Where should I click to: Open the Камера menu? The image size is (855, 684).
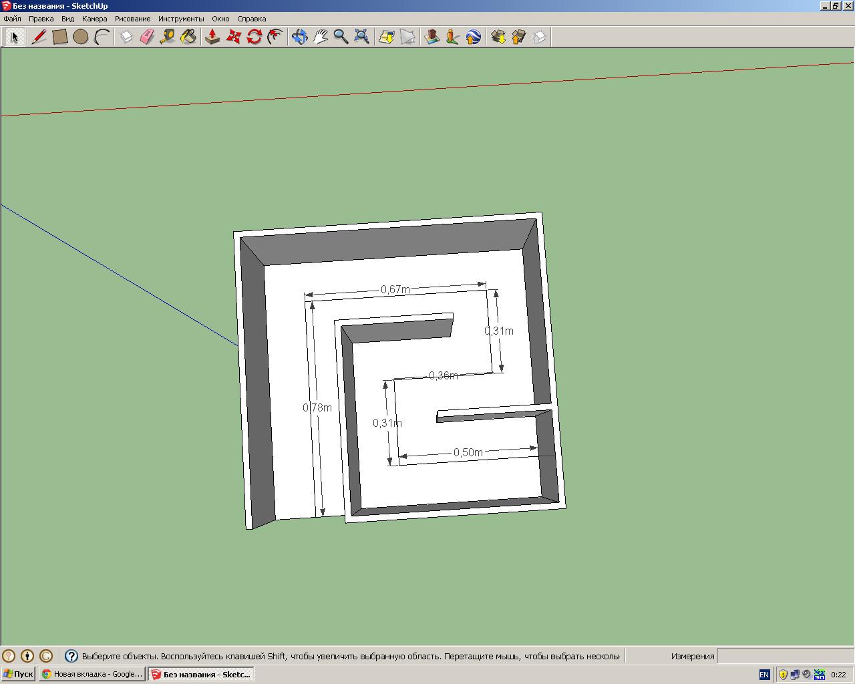[94, 19]
